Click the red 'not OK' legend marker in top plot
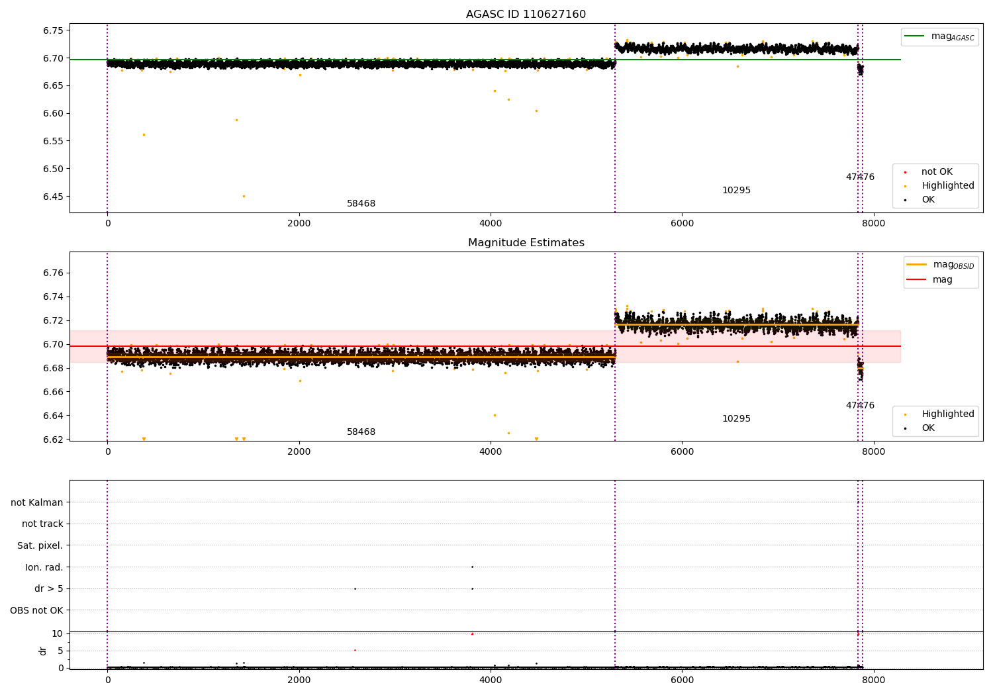The image size is (993, 695). point(905,172)
